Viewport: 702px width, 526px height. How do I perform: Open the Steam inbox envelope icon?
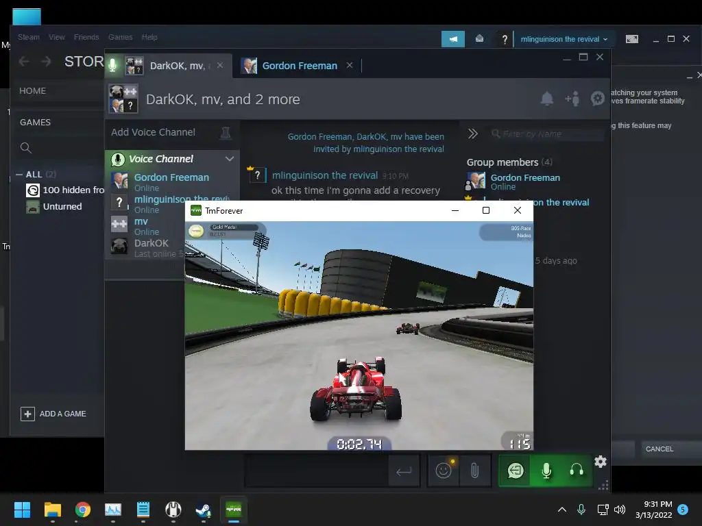[x=479, y=39]
